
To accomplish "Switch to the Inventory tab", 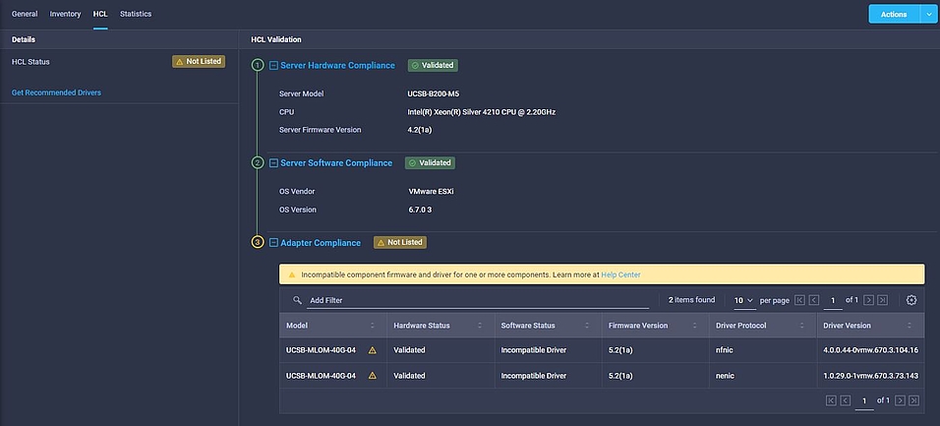I will (65, 14).
